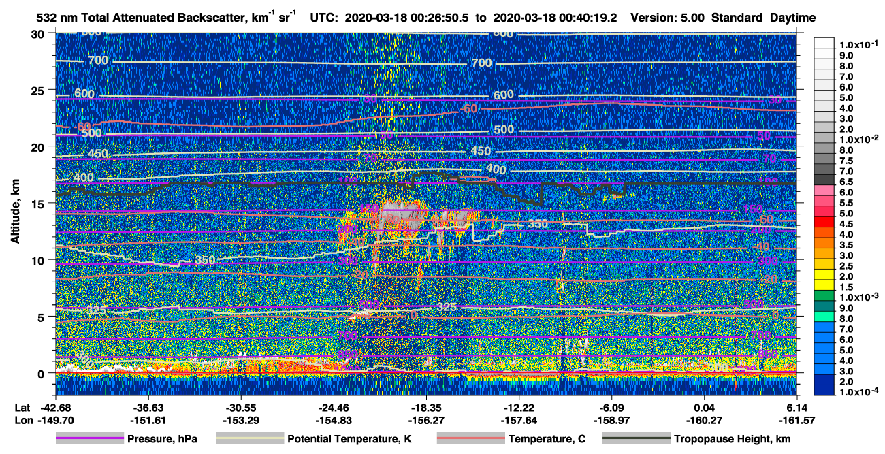This screenshot has width=885, height=454.
Task: Click the latitude value '0.04'
Action: pos(704,408)
